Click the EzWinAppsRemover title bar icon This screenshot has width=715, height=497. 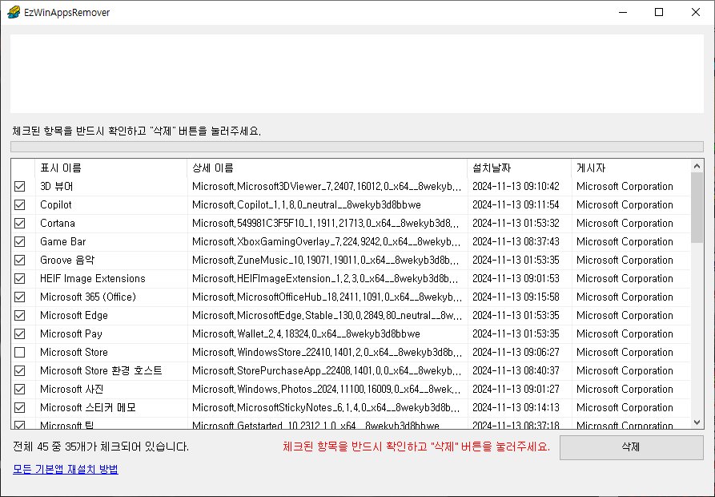[14, 12]
